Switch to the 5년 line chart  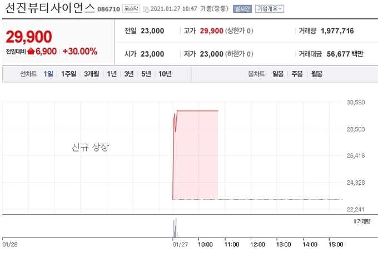(x=146, y=74)
